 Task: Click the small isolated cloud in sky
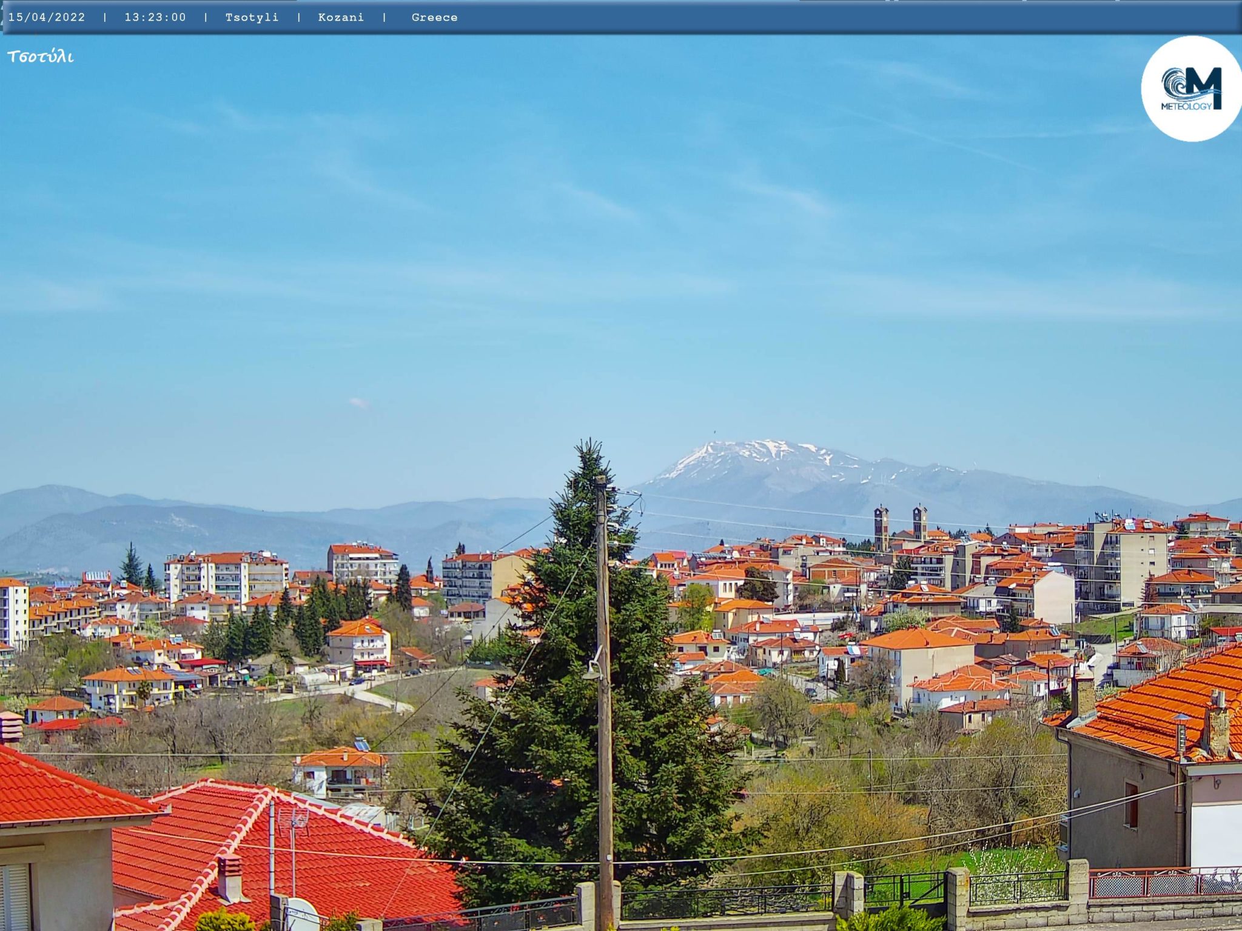[x=359, y=402]
